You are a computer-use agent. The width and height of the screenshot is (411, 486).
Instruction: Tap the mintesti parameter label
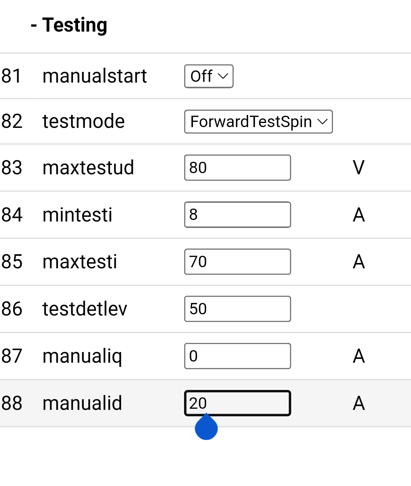[77, 215]
